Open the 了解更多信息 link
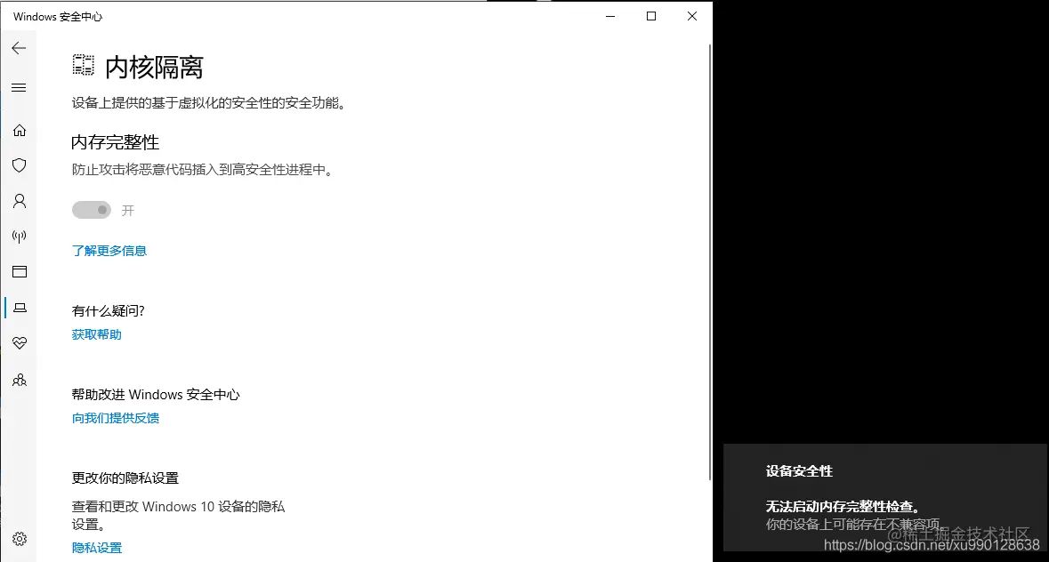 (x=109, y=251)
